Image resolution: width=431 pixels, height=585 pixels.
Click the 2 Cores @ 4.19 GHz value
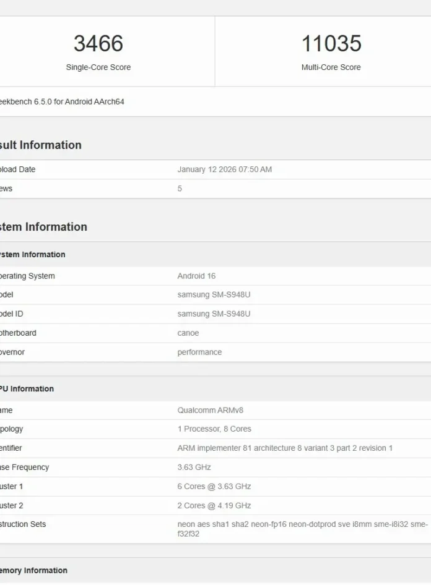(x=214, y=505)
